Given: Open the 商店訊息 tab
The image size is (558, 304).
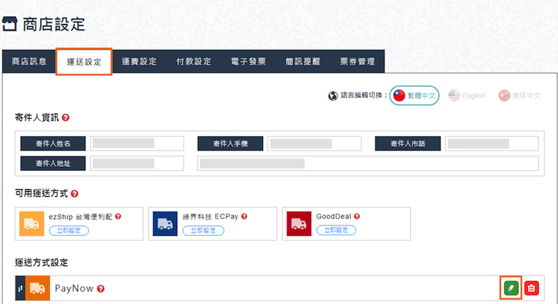Looking at the screenshot, I should coord(29,61).
